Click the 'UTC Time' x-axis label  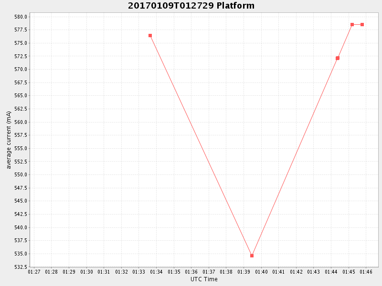(204, 279)
